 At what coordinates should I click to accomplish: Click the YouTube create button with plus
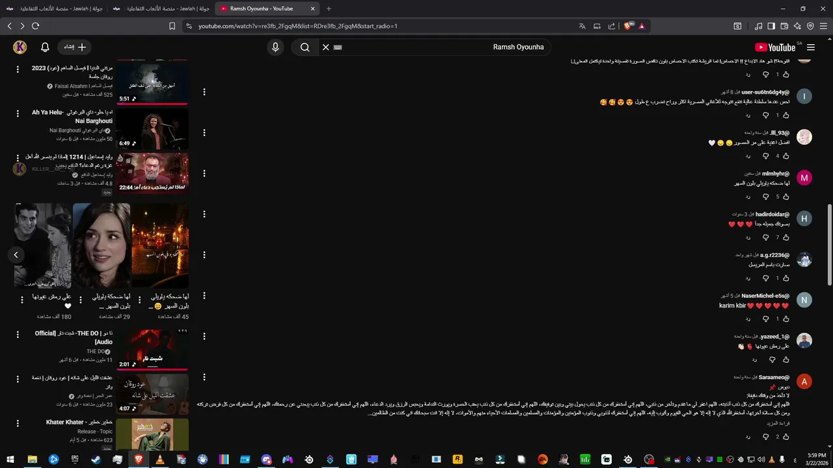(x=75, y=47)
